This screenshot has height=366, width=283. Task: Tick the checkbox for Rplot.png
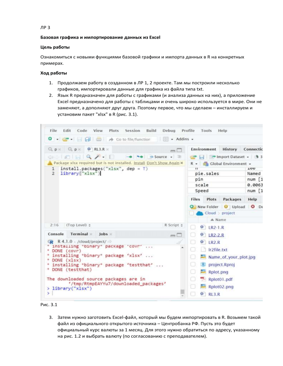(x=193, y=272)
